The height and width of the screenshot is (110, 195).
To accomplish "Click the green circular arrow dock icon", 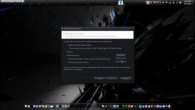I will click(x=140, y=106).
